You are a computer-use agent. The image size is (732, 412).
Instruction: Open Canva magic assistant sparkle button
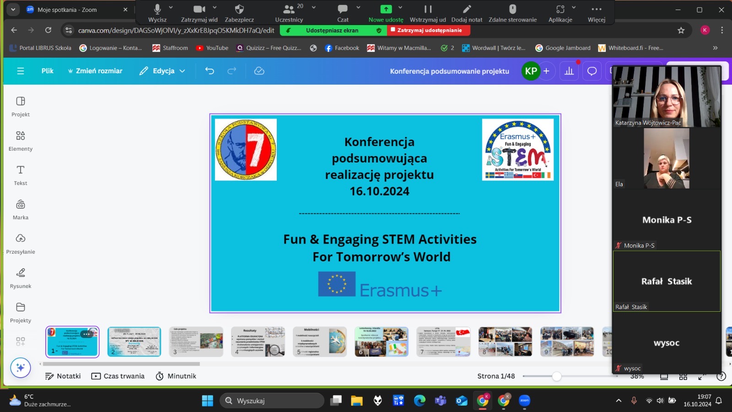click(x=21, y=368)
